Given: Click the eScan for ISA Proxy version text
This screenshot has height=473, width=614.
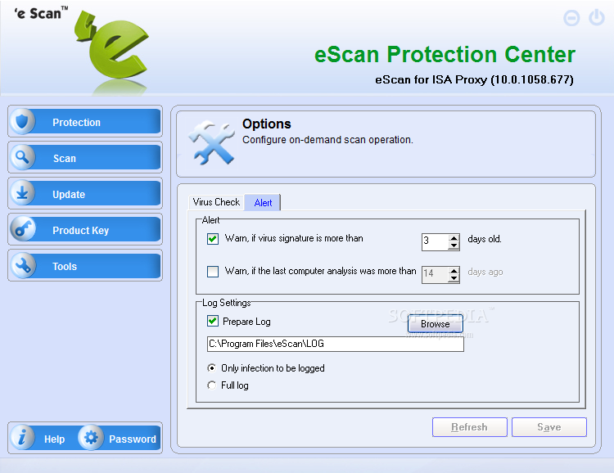Looking at the screenshot, I should tap(474, 79).
